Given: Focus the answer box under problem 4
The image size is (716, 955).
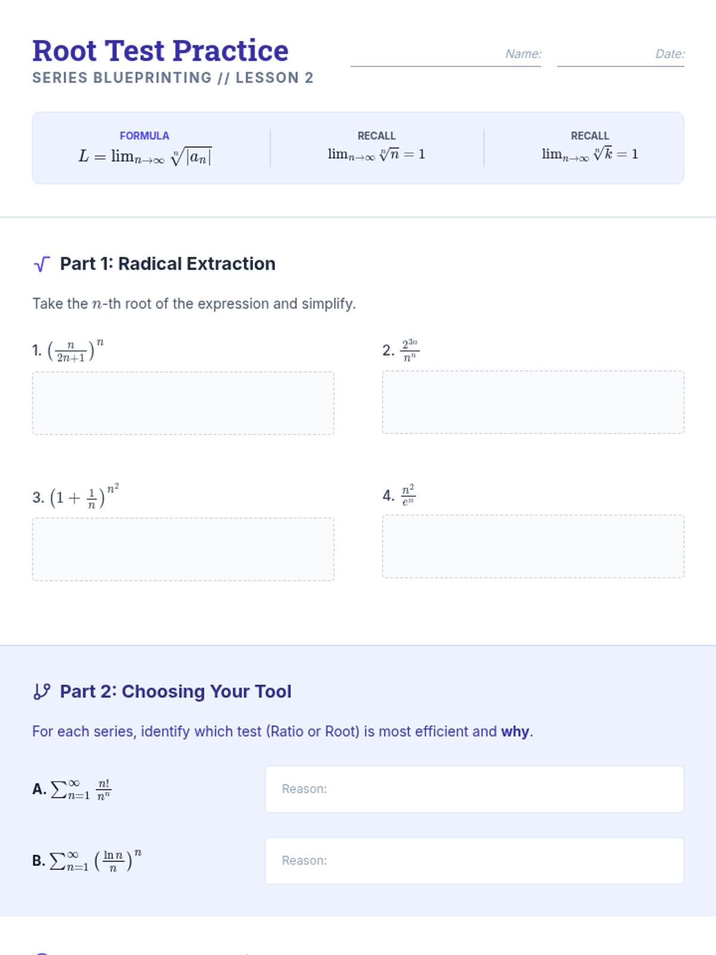Looking at the screenshot, I should coord(532,546).
